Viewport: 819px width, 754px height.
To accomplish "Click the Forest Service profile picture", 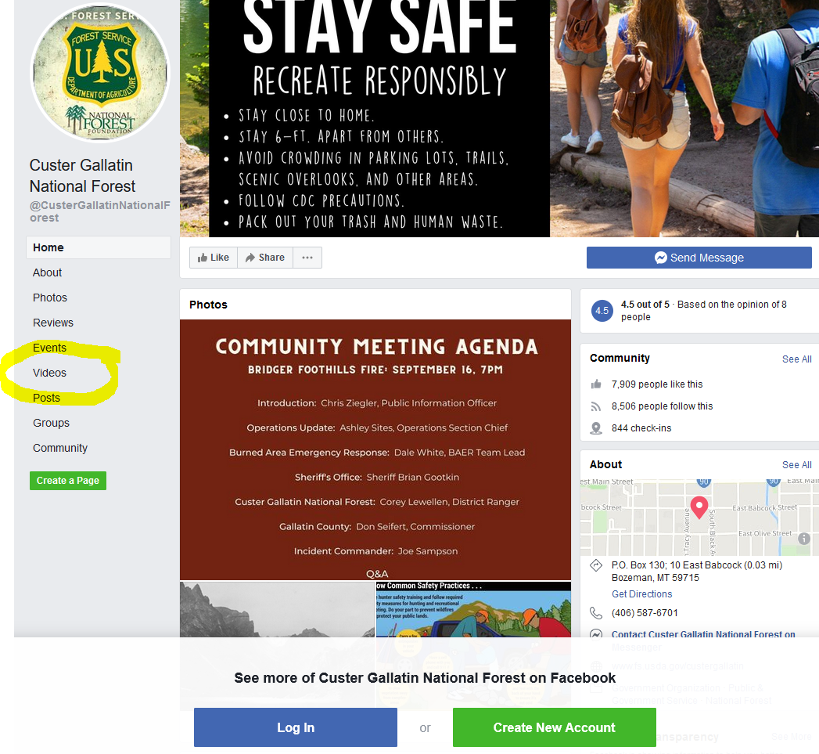I will coord(100,73).
